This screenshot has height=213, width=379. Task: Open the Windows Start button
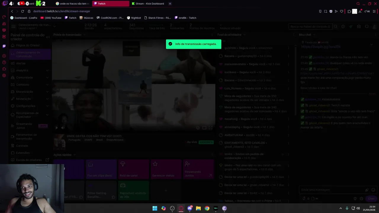pyautogui.click(x=155, y=208)
